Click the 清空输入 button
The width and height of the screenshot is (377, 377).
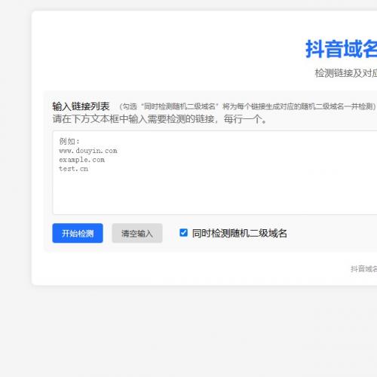tap(137, 233)
